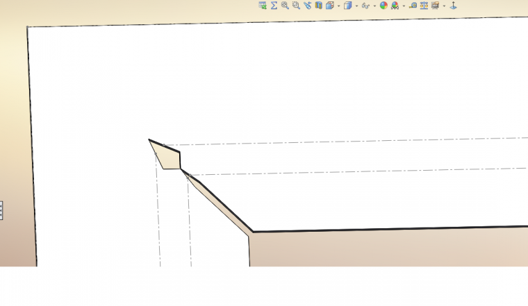This screenshot has height=306, width=528.
Task: Select the small tan chamfer face on model
Action: pos(168,157)
